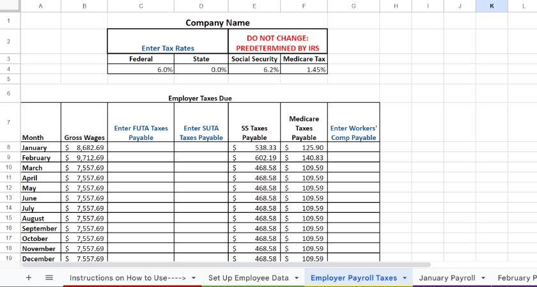Click the SS Taxes Payable header
Screen dimensions: 537x287
254,122
